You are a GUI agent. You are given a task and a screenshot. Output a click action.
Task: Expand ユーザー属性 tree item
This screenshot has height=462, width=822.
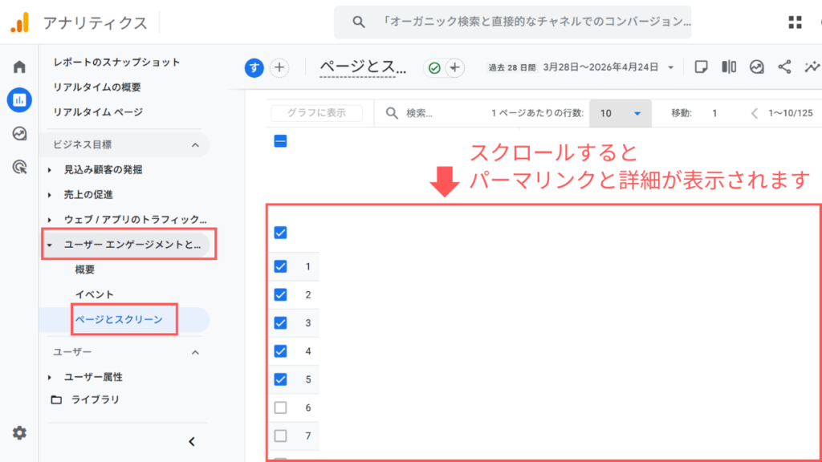tap(49, 377)
